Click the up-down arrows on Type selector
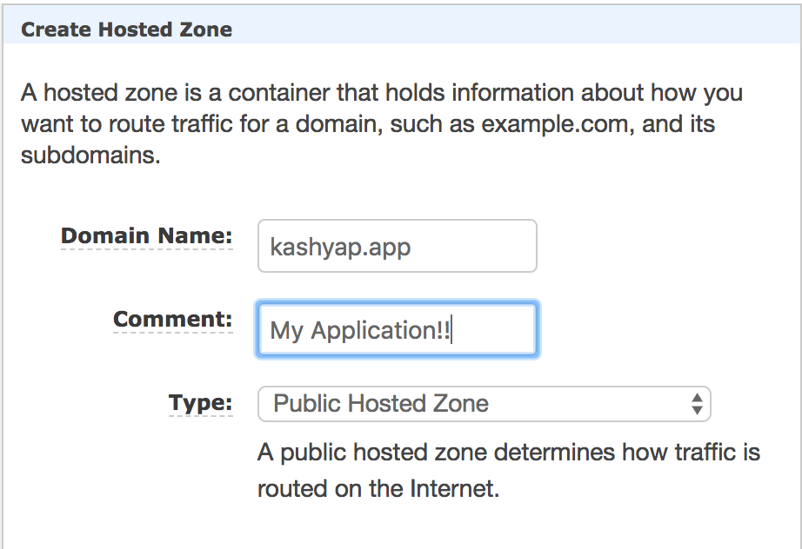 click(696, 404)
